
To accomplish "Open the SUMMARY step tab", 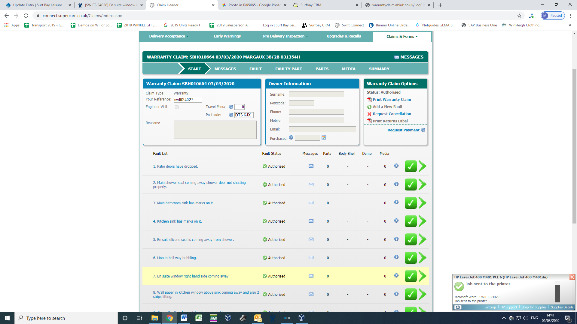I will pyautogui.click(x=379, y=69).
